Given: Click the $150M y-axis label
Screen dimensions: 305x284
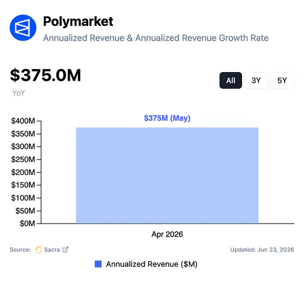Looking at the screenshot, I should click(x=23, y=185).
